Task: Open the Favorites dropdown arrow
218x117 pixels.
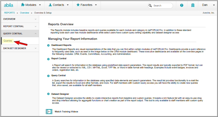Action: pos(96,5)
